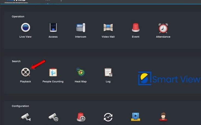Open the Attendance alarm clock icon
Image resolution: width=201 pixels, height=125 pixels.
tap(163, 28)
